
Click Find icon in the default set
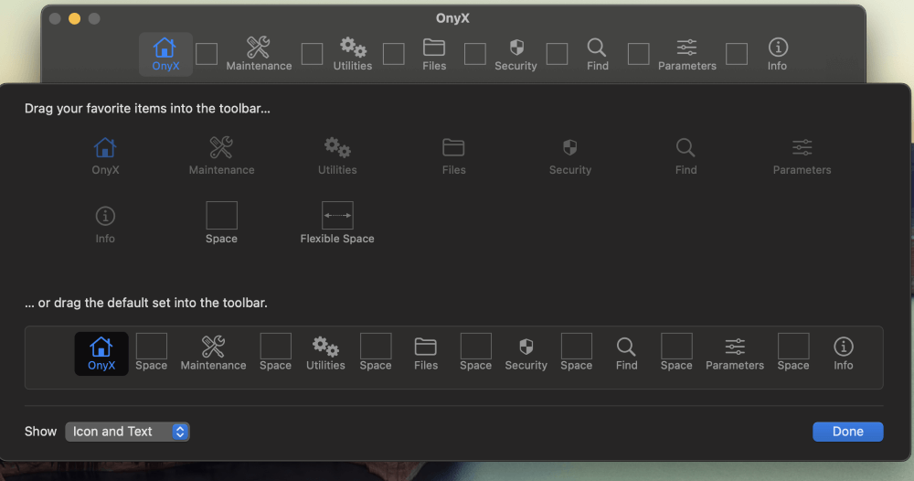627,354
